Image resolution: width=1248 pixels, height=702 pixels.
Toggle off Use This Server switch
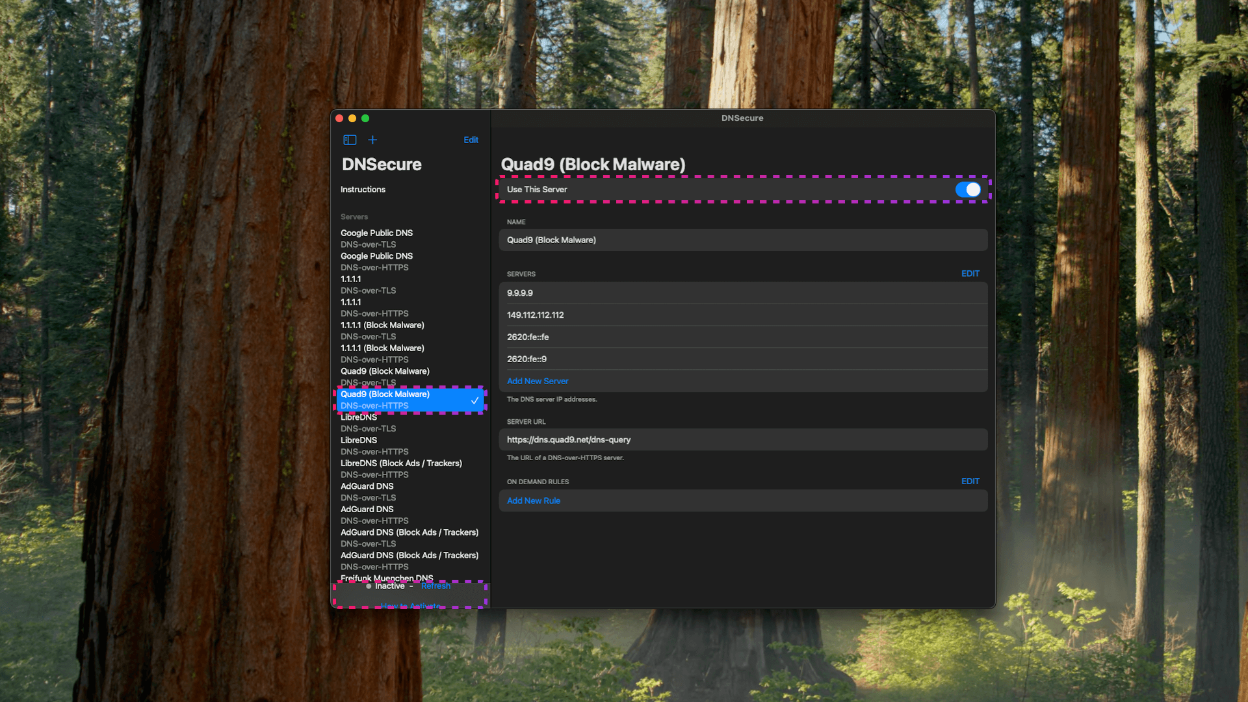point(968,189)
